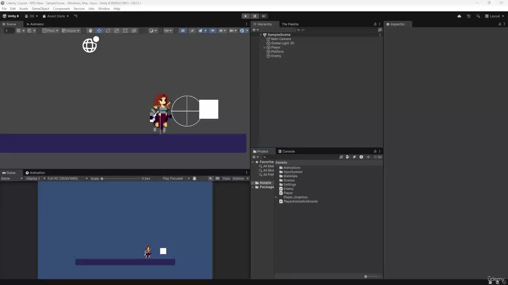Open Edit menu
Image resolution: width=508 pixels, height=285 pixels.
point(13,9)
